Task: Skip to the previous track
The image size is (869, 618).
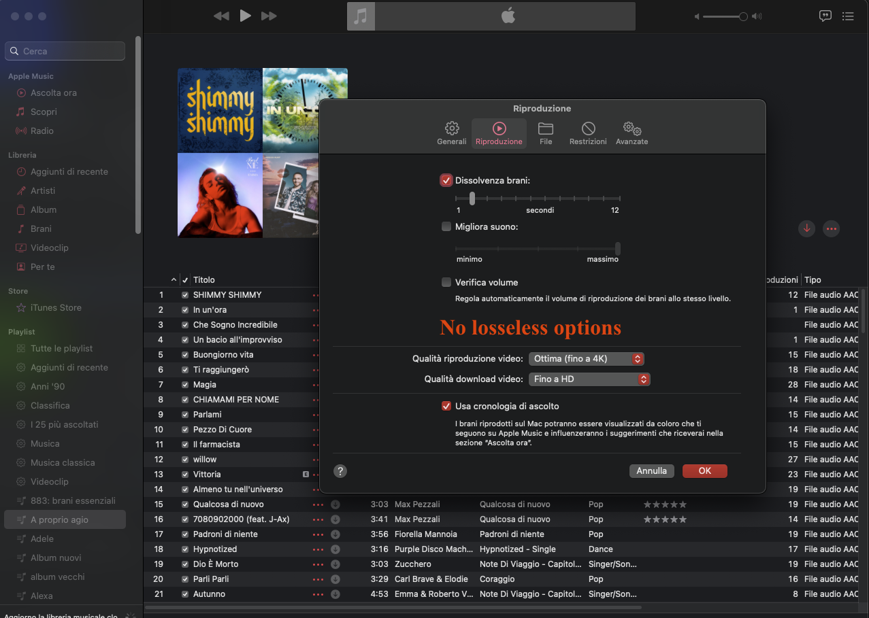Action: 221,16
